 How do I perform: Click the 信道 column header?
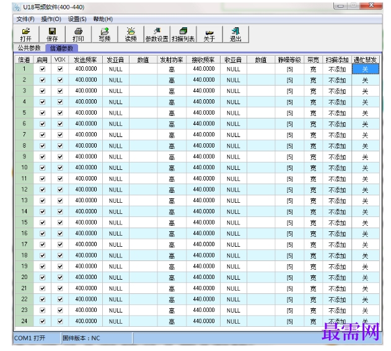[24, 60]
